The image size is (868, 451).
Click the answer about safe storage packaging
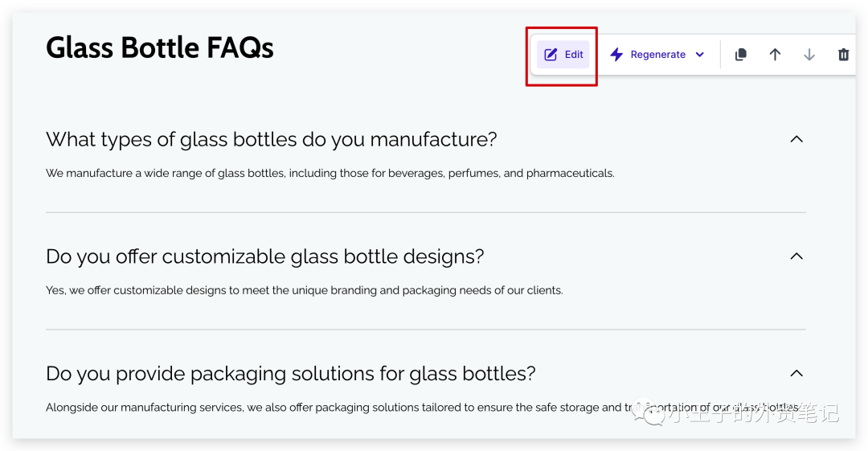click(423, 408)
